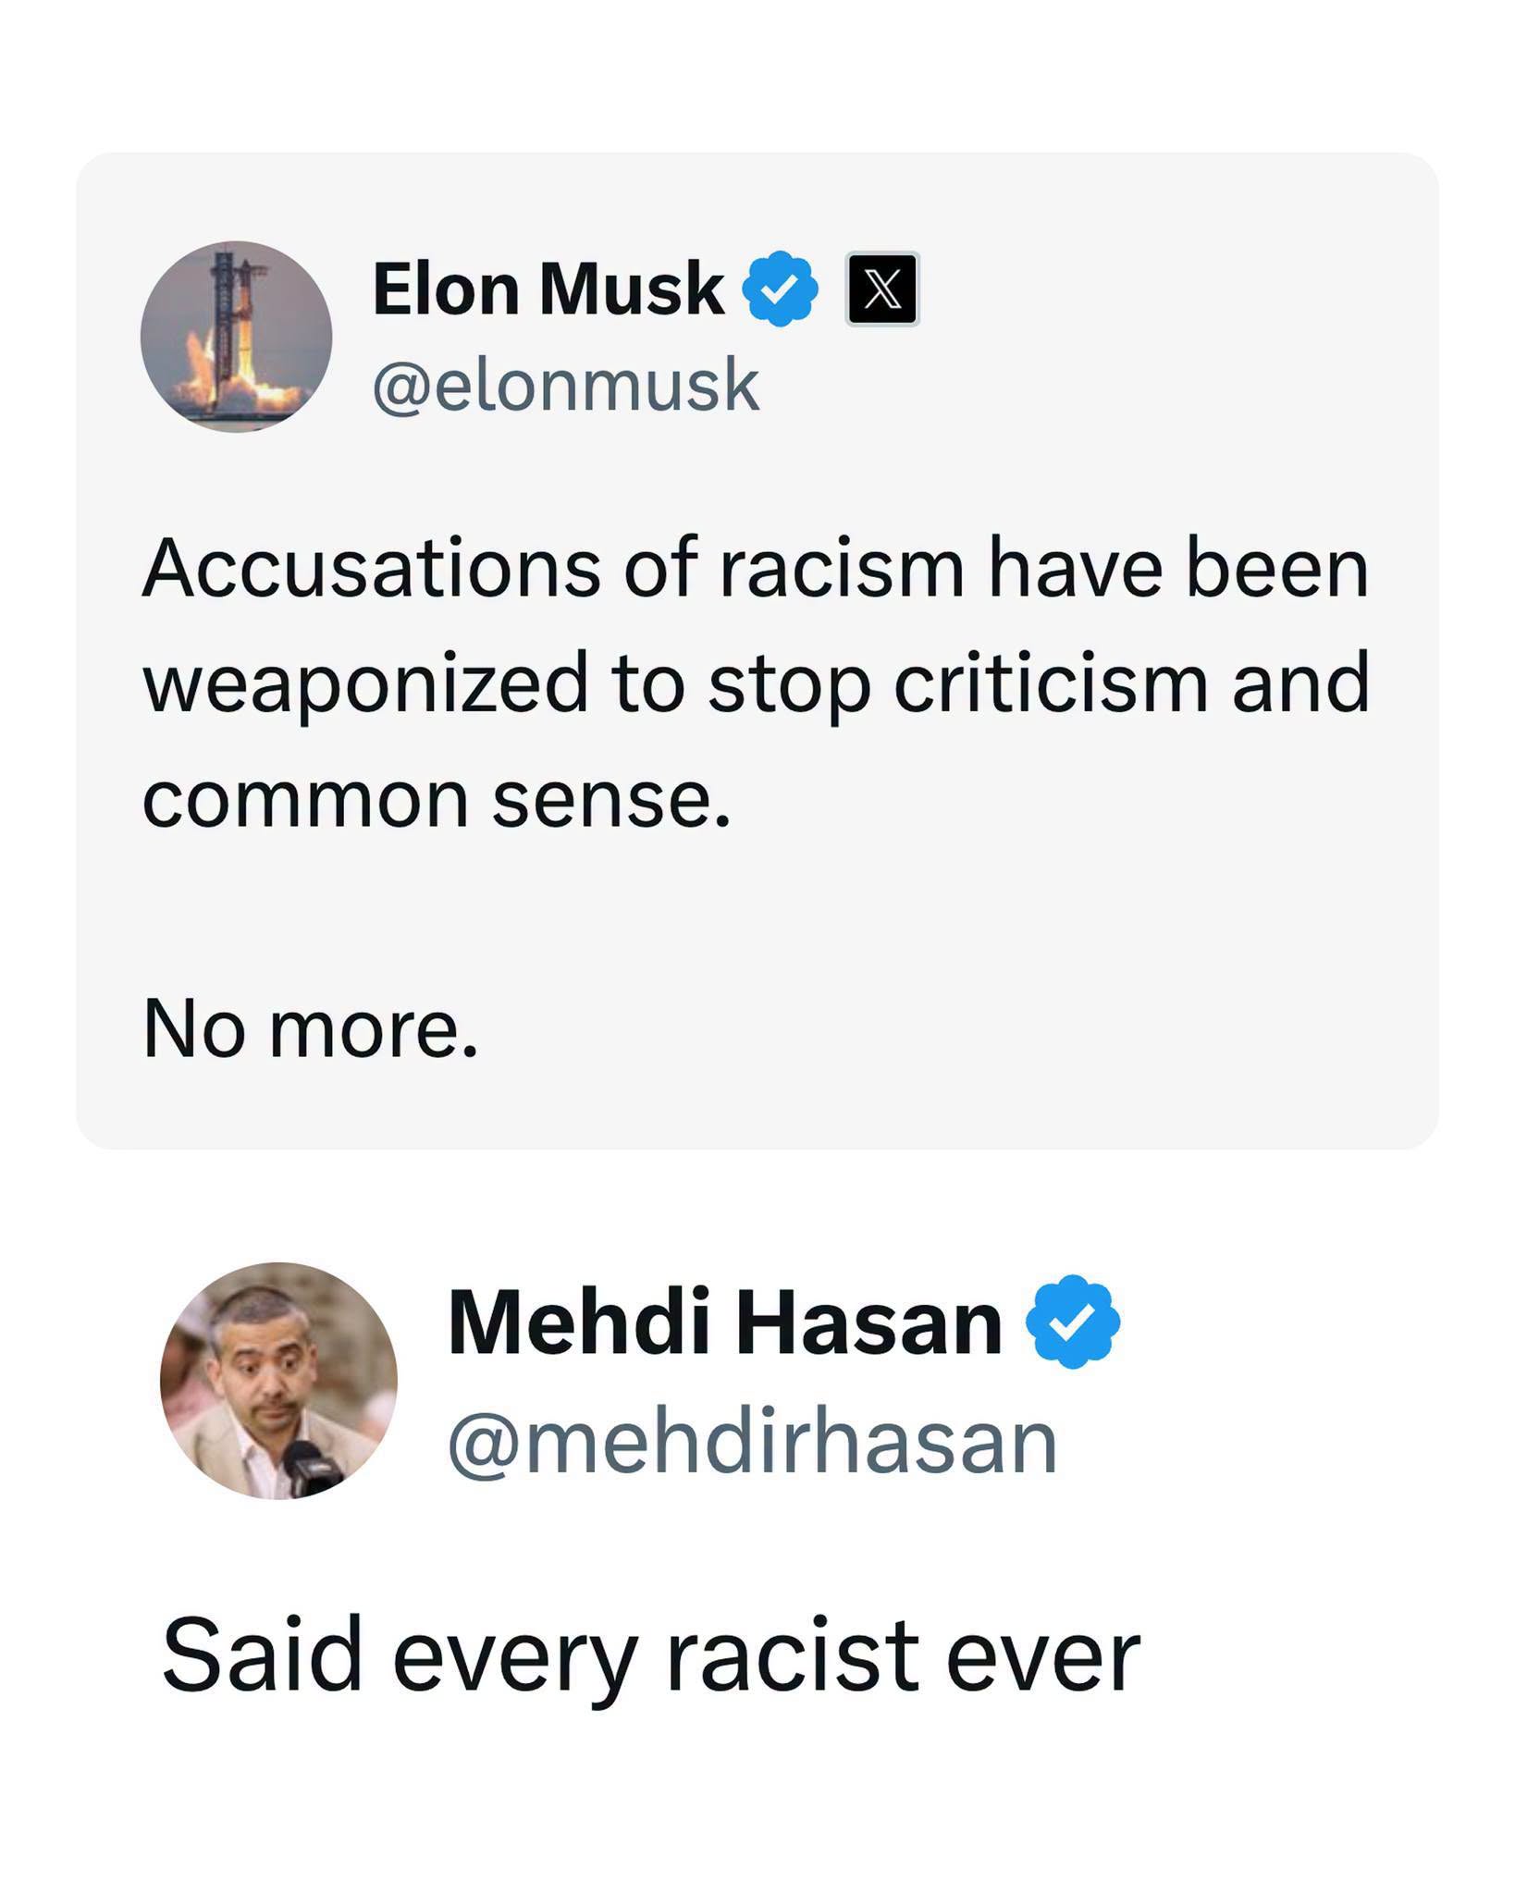The image size is (1515, 1894).
Task: Click the Elon Musk display name
Action: coord(548,289)
